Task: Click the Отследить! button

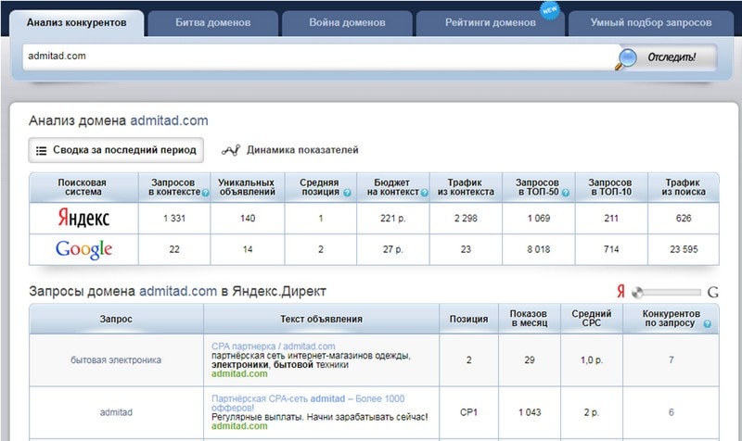Action: click(666, 57)
